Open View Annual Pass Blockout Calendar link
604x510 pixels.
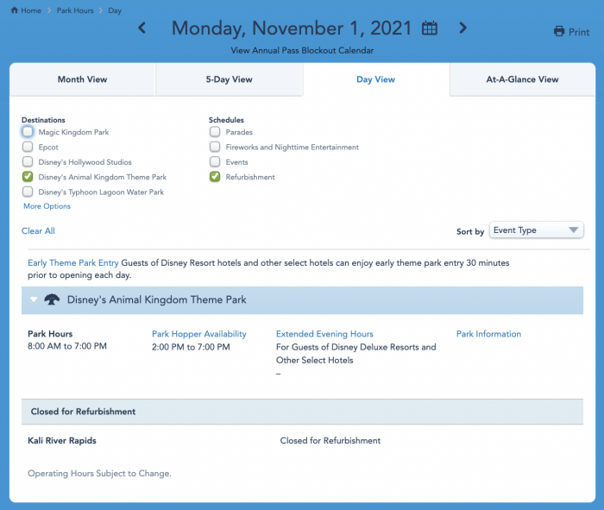coord(302,50)
